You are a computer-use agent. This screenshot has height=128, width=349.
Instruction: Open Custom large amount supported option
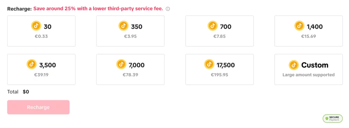tap(308, 69)
